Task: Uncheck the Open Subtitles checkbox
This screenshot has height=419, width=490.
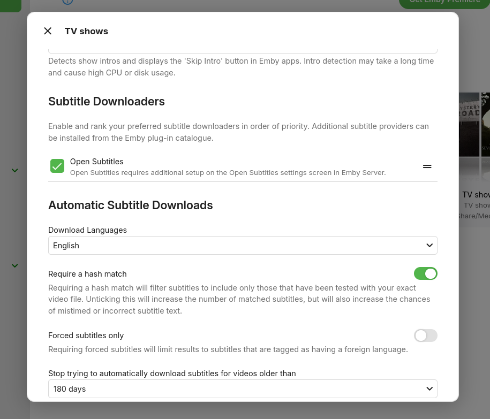Action: click(57, 166)
